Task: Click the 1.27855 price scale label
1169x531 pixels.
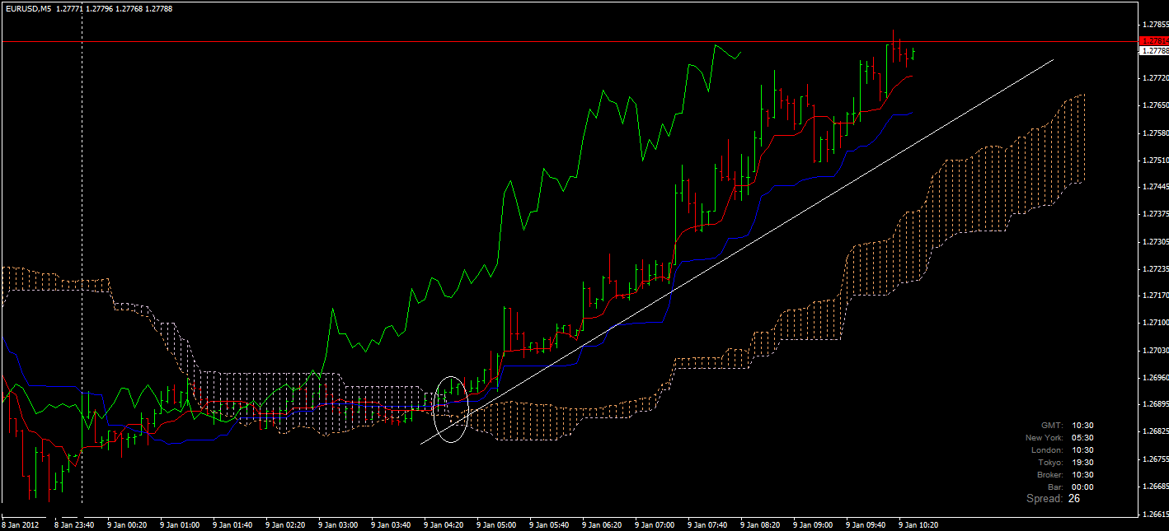Action: [x=1153, y=26]
